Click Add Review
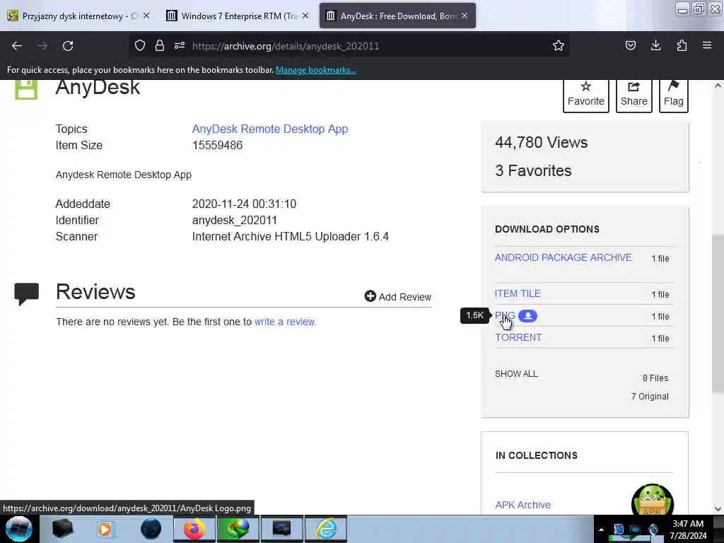The height and width of the screenshot is (543, 724). (397, 296)
